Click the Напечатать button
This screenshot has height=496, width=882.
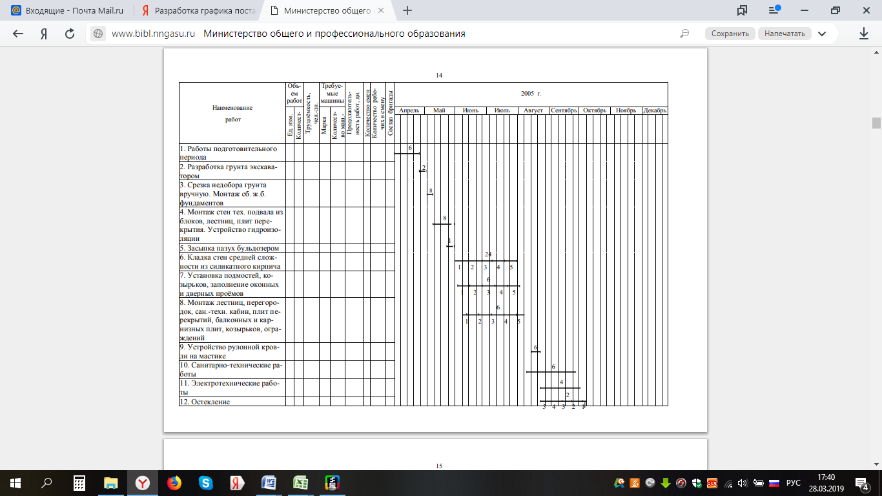pyautogui.click(x=785, y=34)
